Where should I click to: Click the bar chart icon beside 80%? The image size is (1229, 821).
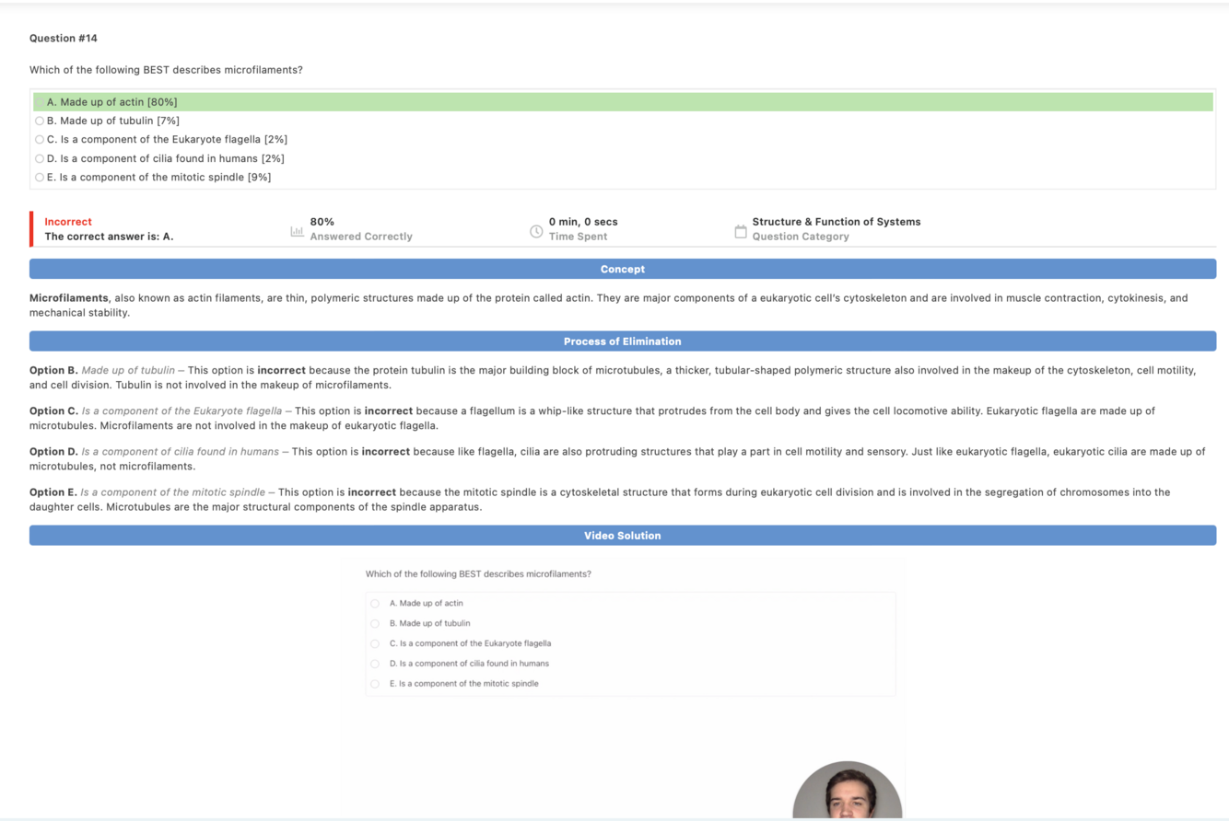(297, 231)
